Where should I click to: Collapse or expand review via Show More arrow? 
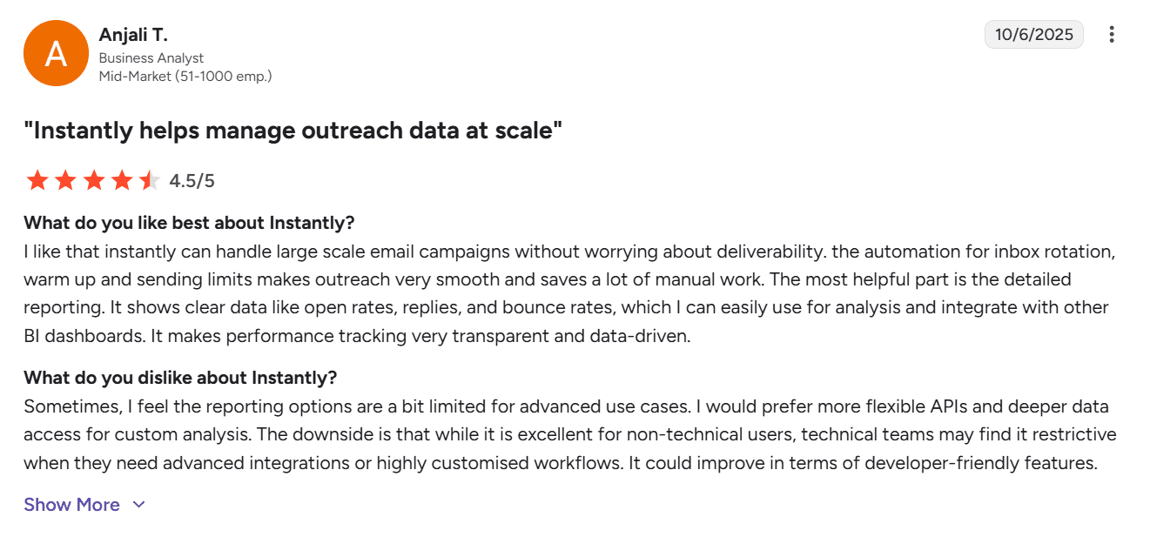click(x=139, y=505)
